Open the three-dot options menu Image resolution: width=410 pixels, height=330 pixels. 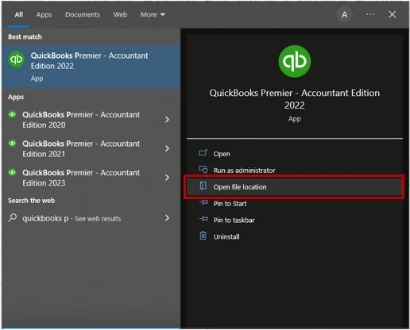click(370, 14)
